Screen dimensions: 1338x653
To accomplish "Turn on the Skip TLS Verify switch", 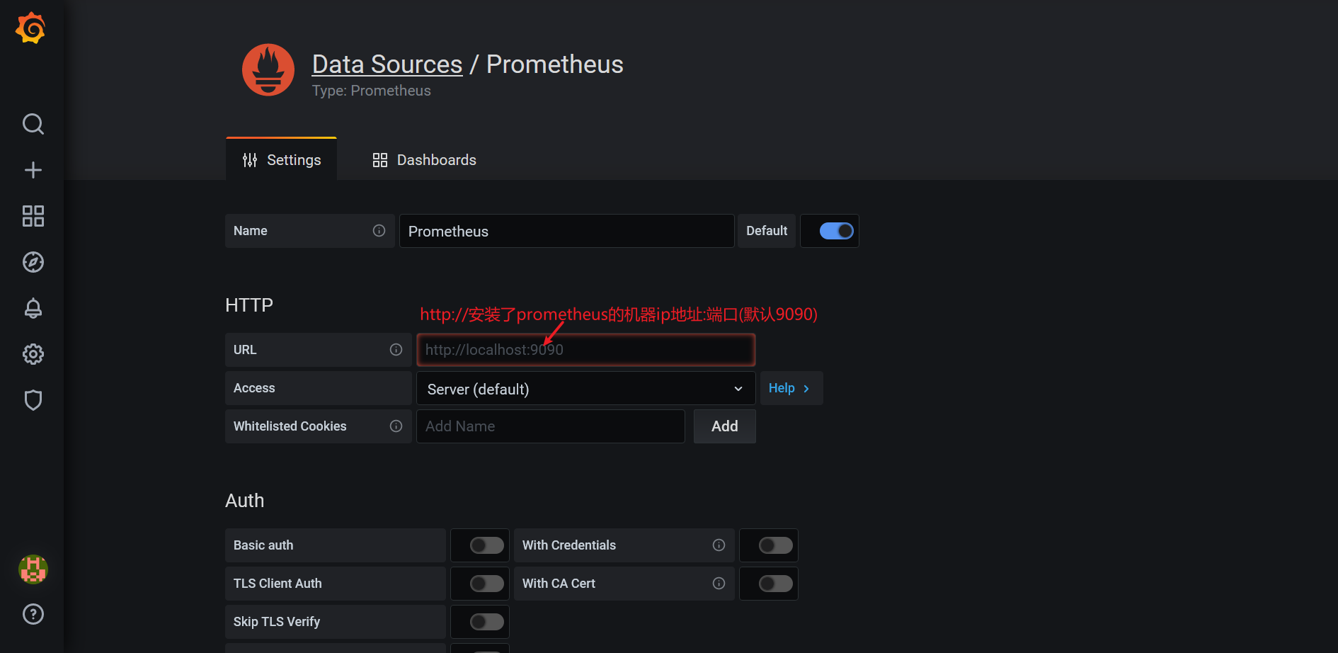I will tap(479, 621).
